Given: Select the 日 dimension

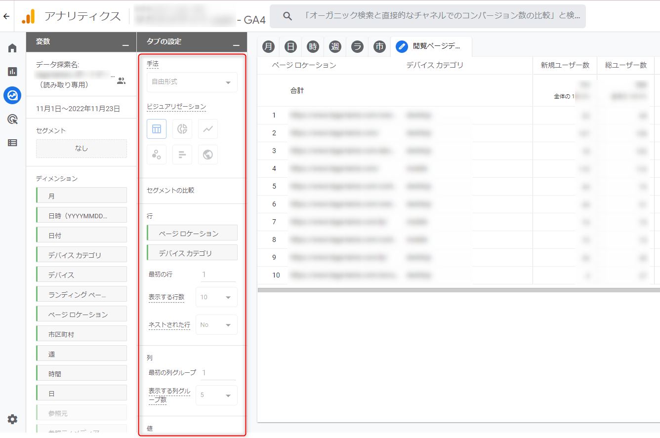Looking at the screenshot, I should click(x=82, y=393).
